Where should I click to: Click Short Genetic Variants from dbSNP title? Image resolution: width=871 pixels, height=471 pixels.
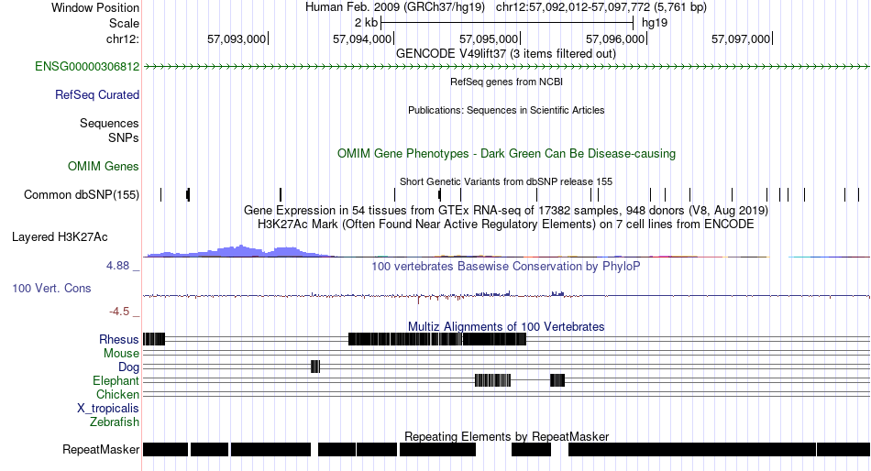click(506, 181)
